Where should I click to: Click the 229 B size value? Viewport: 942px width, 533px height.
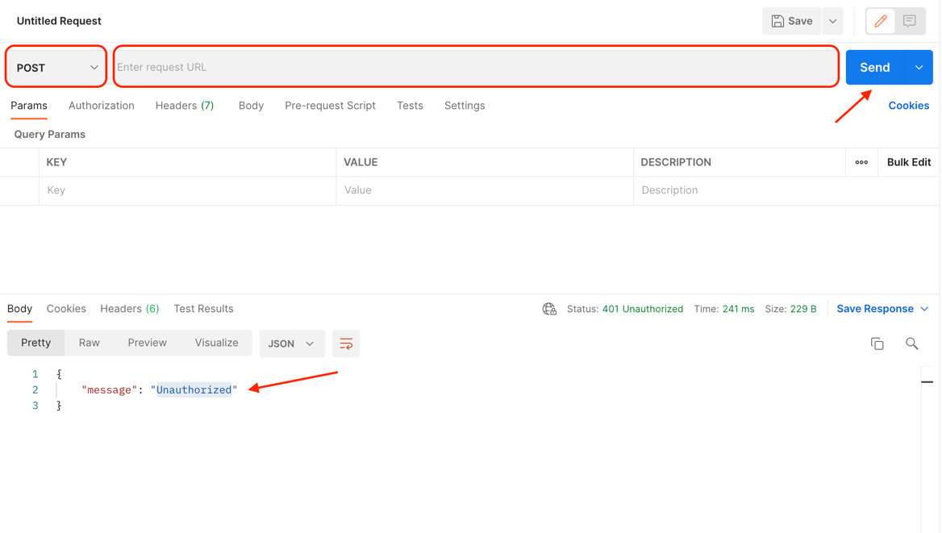[803, 309]
